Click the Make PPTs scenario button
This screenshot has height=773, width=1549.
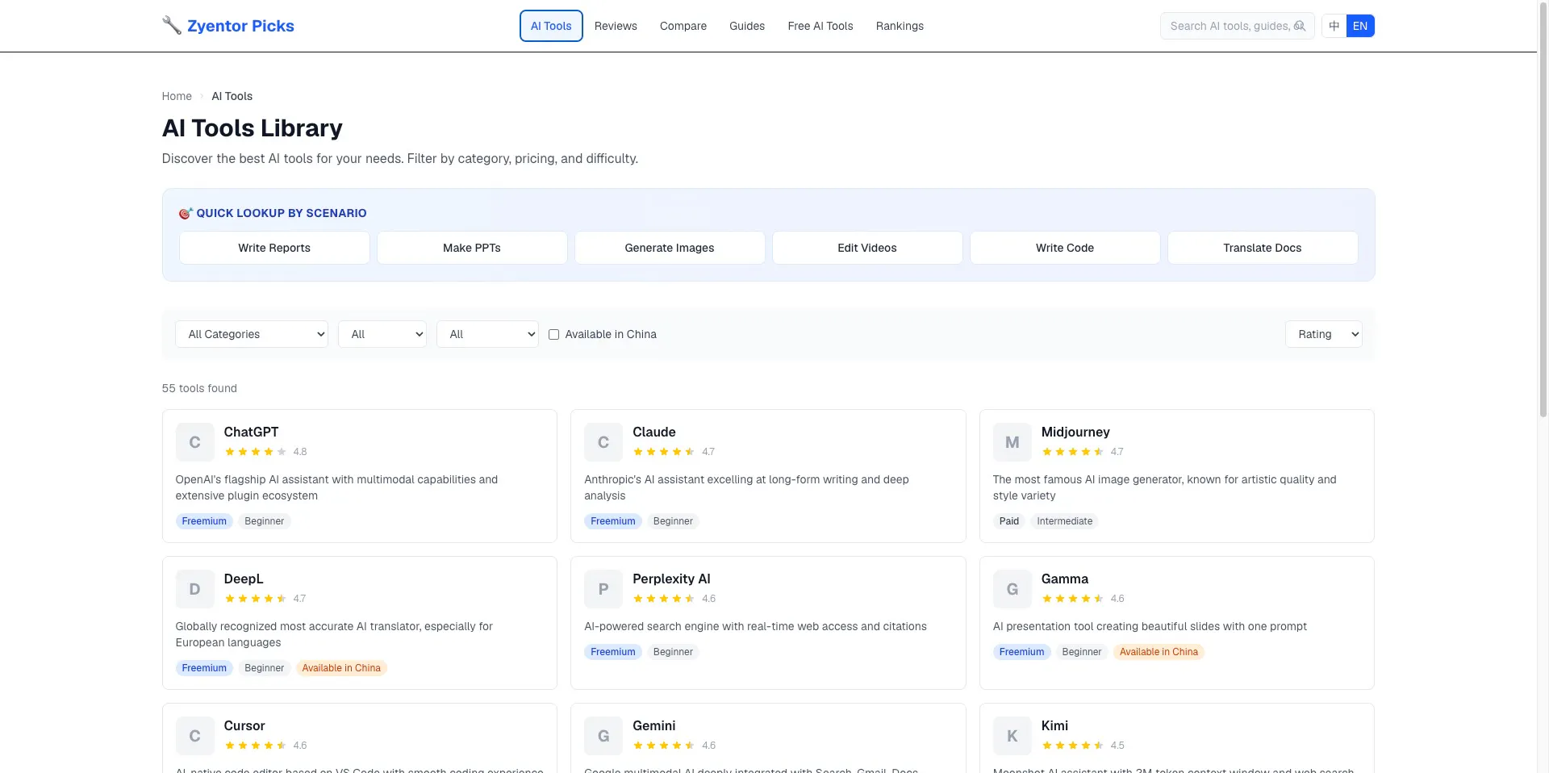tap(472, 248)
